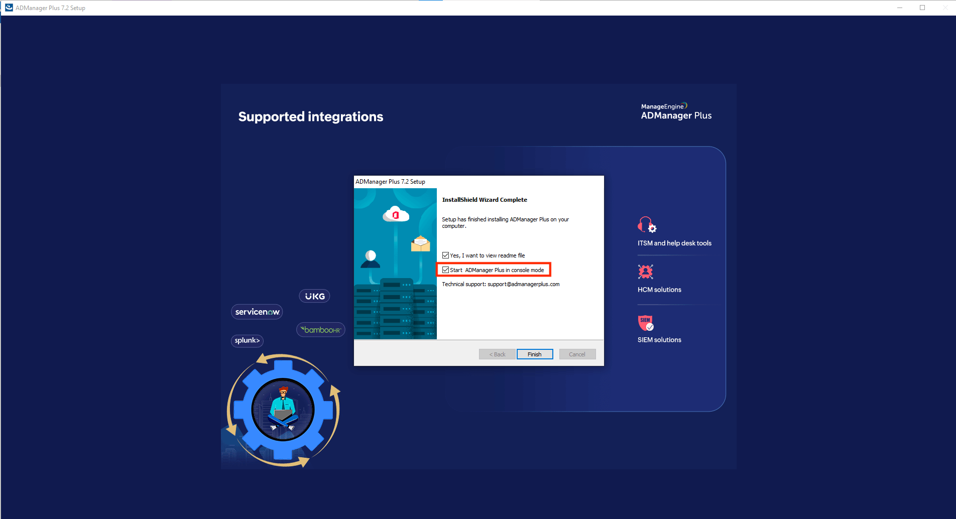Click the ManageEngine ADManager Plus logo
This screenshot has height=519, width=956.
coord(676,110)
